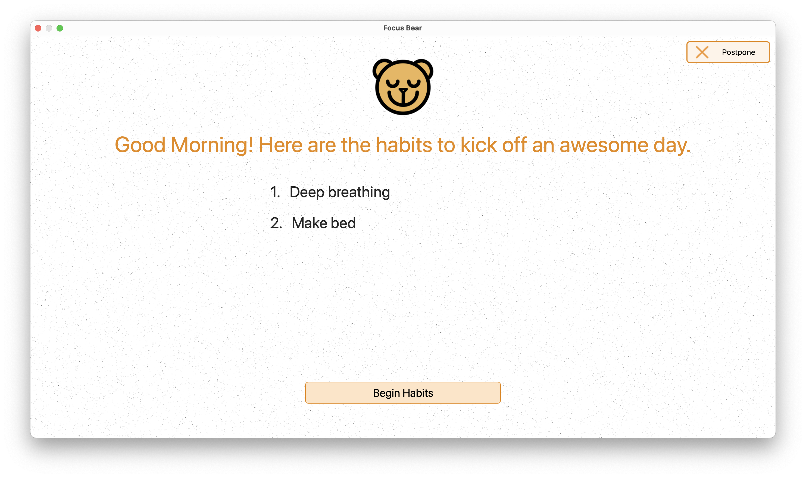Click the bear's left ear

(383, 68)
